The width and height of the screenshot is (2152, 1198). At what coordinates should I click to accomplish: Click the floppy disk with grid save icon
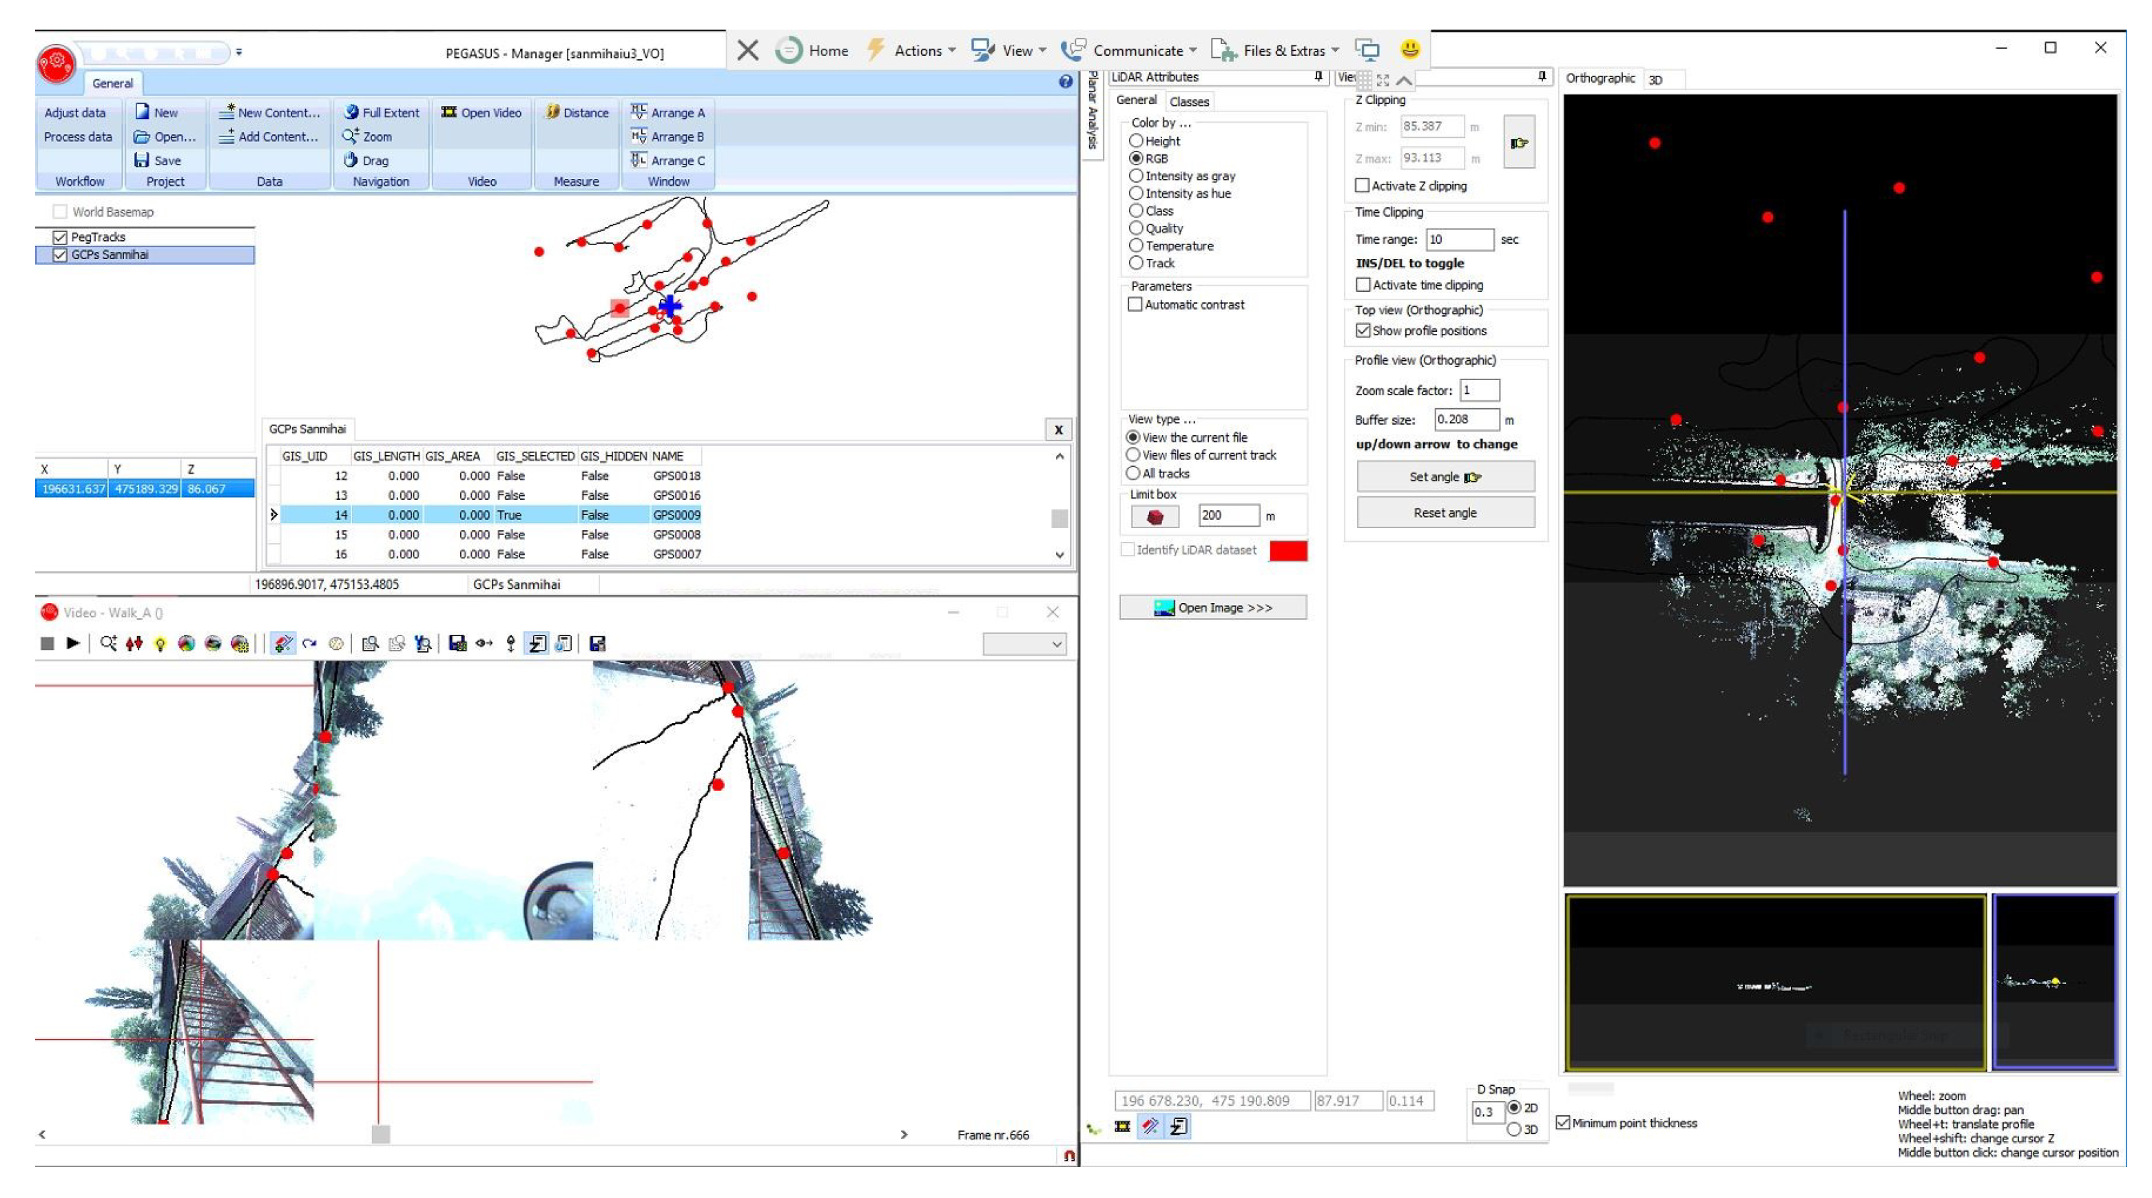[457, 644]
